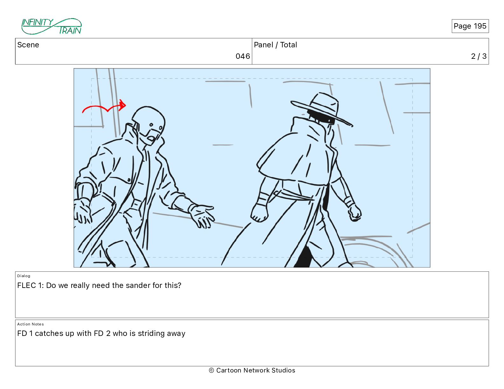504x389 pixels.
Task: Click the Page 195 box
Action: tap(470, 26)
